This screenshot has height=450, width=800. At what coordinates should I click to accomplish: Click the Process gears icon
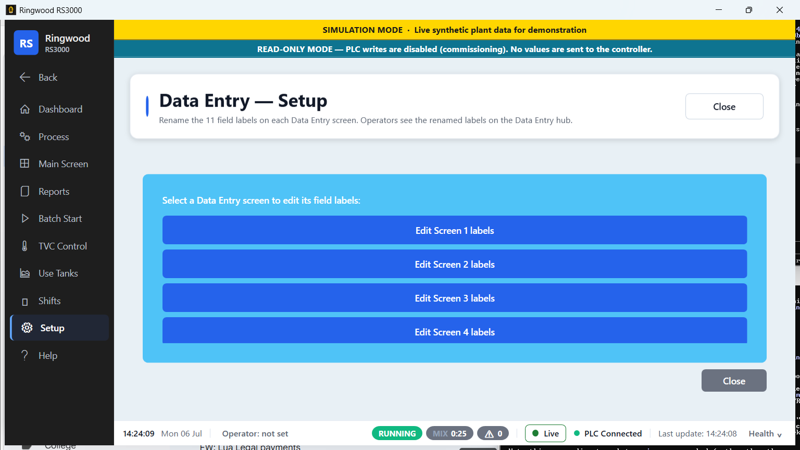(x=25, y=136)
